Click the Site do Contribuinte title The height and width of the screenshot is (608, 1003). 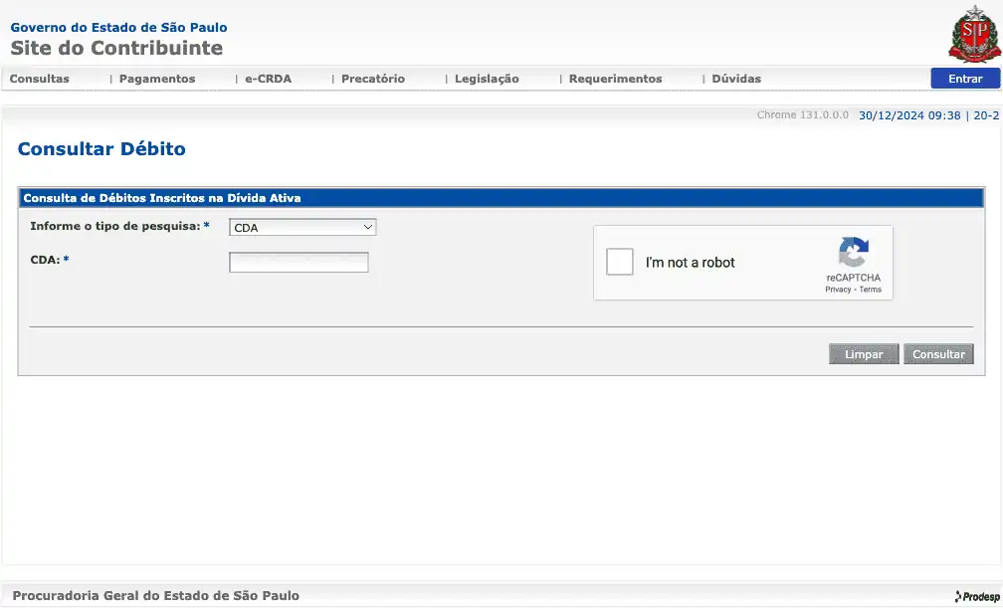116,48
